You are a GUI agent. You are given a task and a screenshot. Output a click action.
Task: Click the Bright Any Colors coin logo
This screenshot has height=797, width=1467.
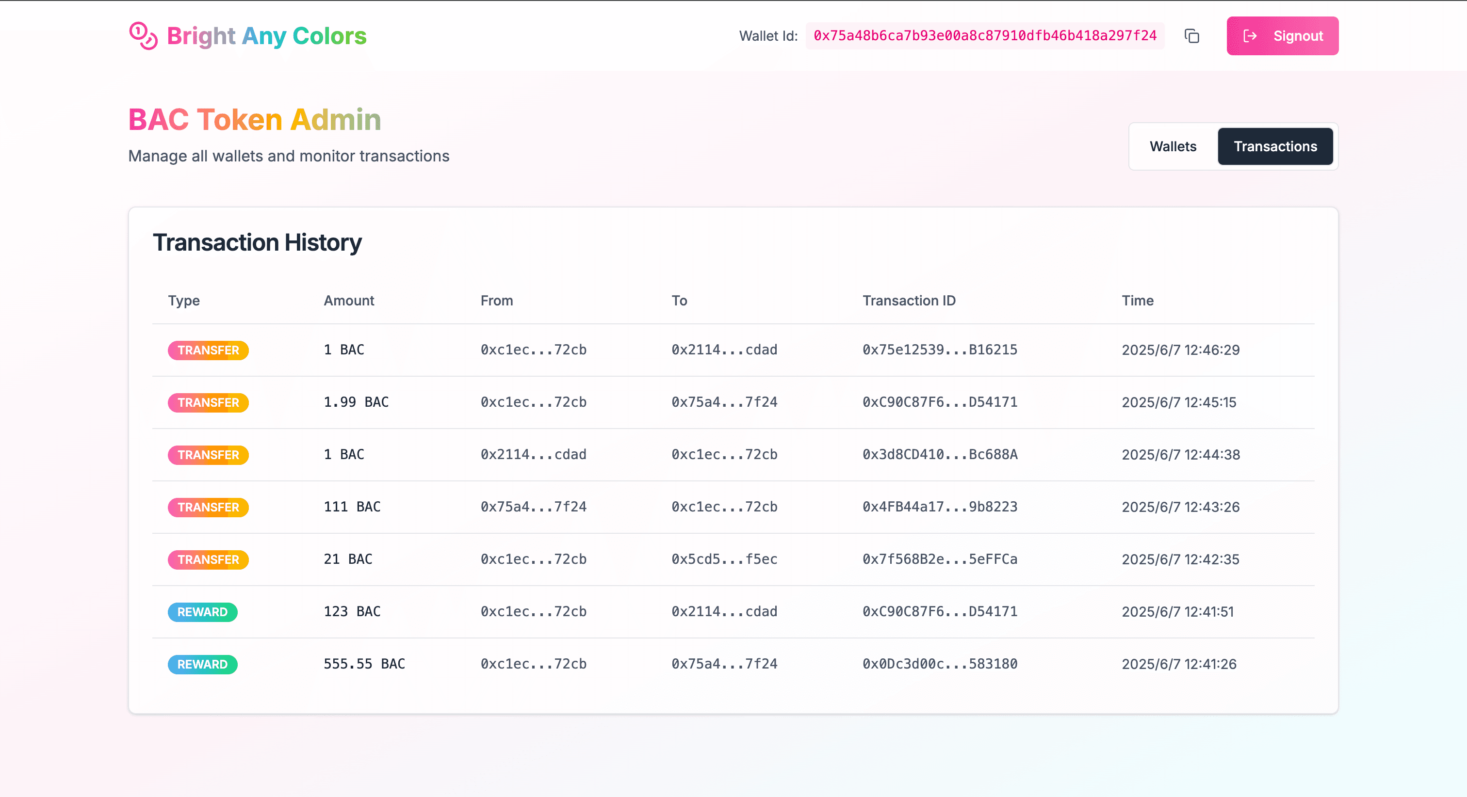click(x=144, y=36)
